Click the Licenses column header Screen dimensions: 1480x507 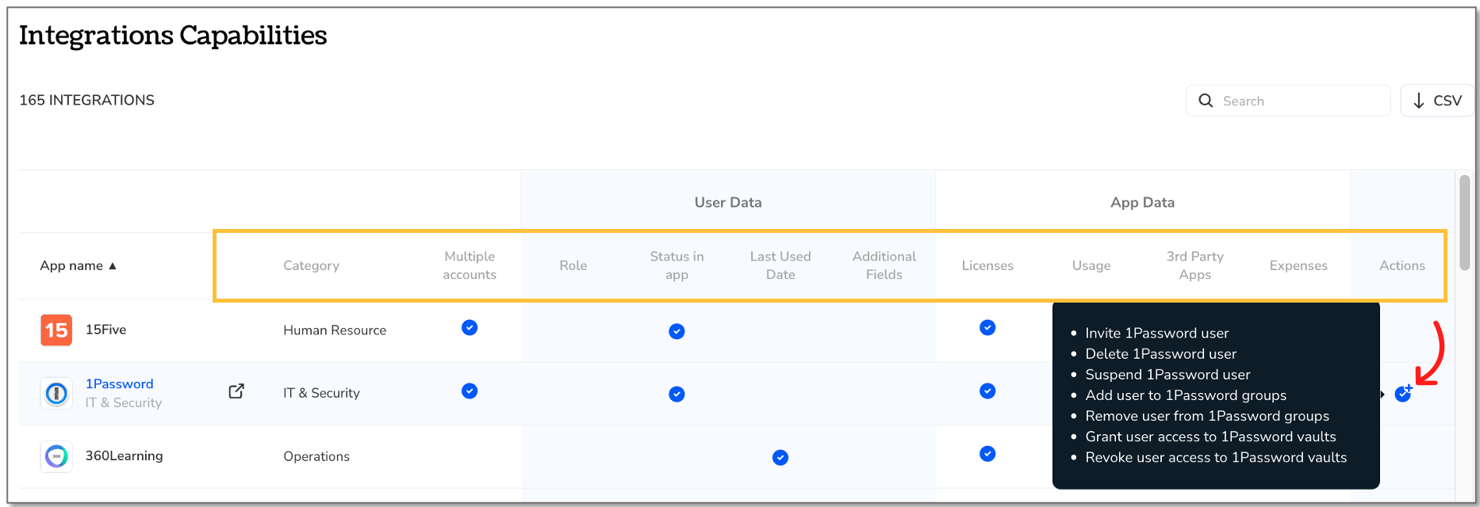click(987, 265)
